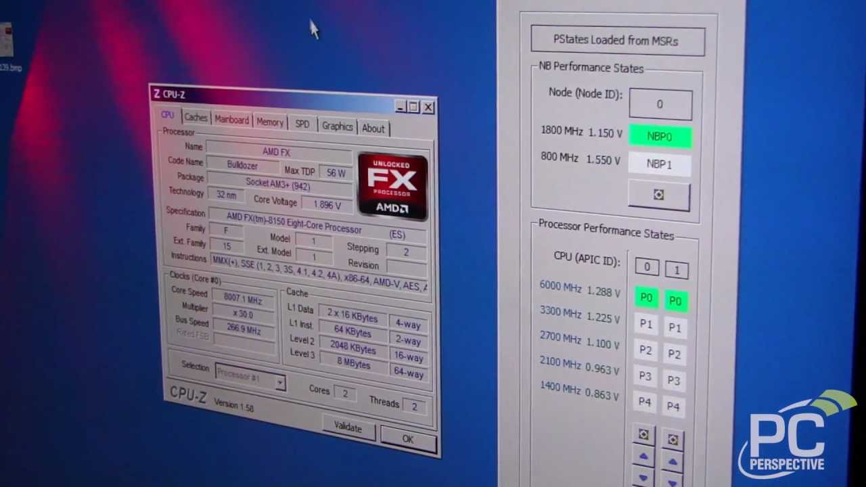Select P3 state for CPU 1
This screenshot has width=866, height=487.
[x=673, y=380]
